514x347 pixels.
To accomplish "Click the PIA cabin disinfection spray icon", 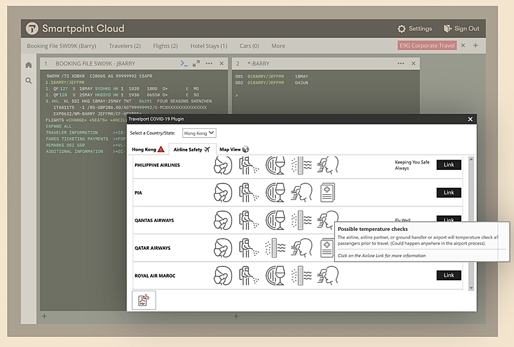I will (x=249, y=192).
